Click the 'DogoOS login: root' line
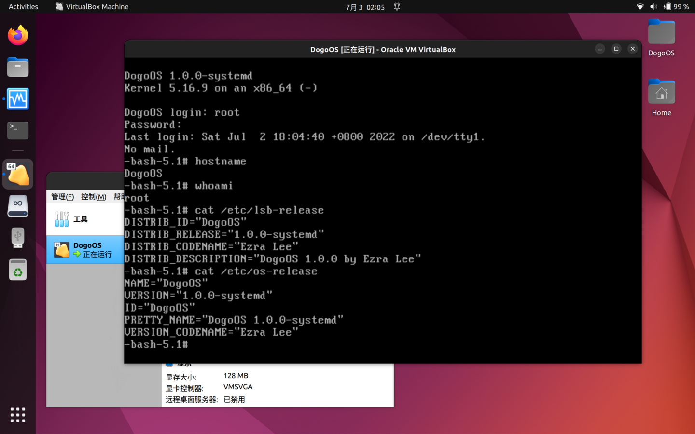 [x=182, y=112]
